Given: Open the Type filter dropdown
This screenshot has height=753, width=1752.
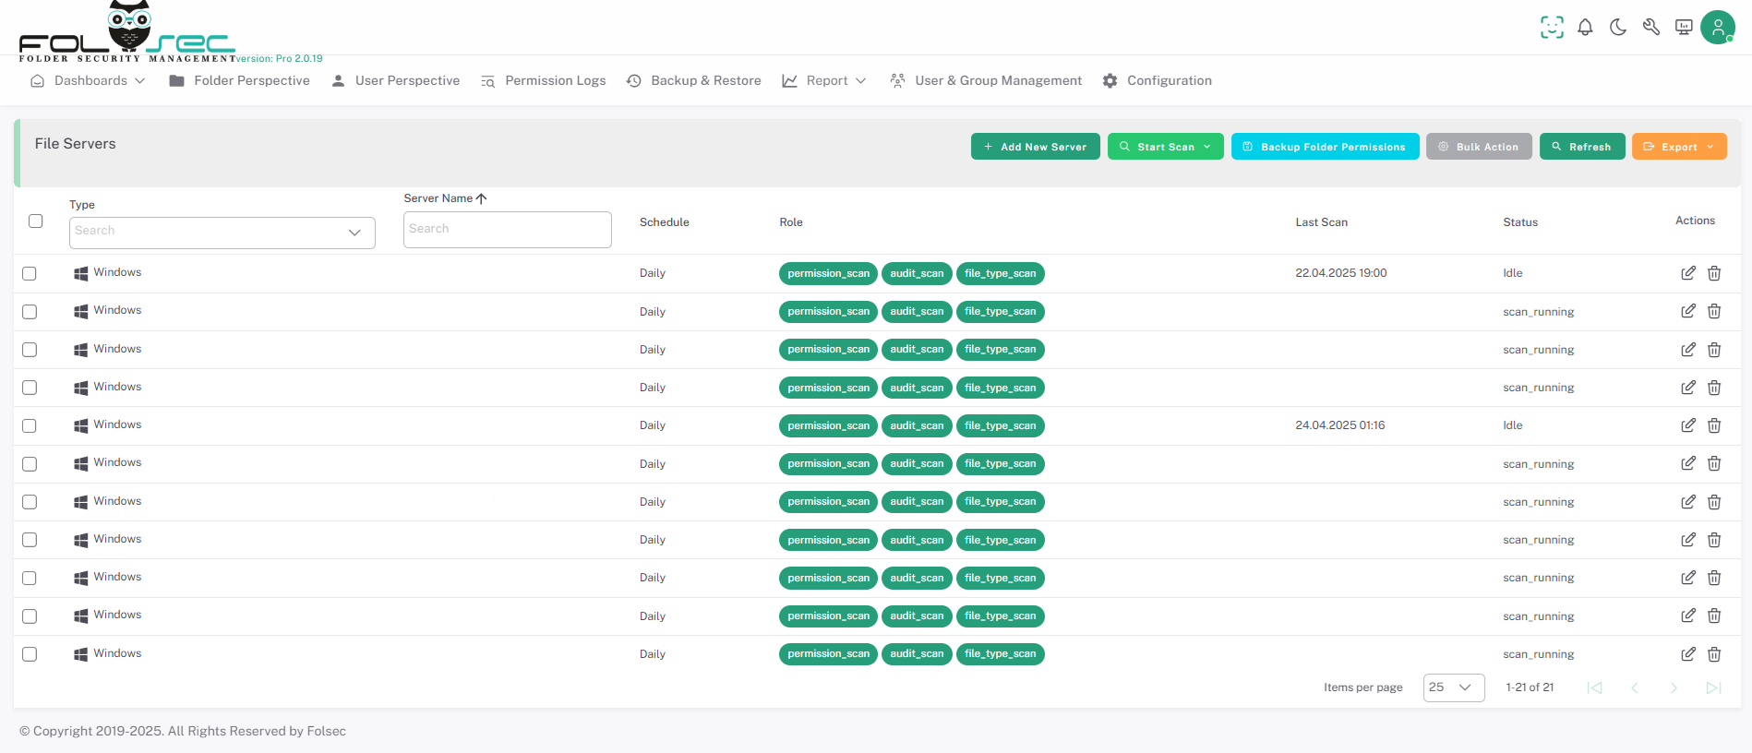Looking at the screenshot, I should click(222, 233).
